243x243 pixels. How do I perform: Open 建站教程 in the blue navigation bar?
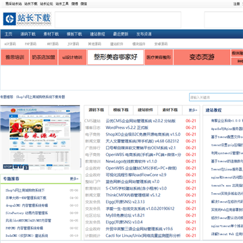[97, 34]
